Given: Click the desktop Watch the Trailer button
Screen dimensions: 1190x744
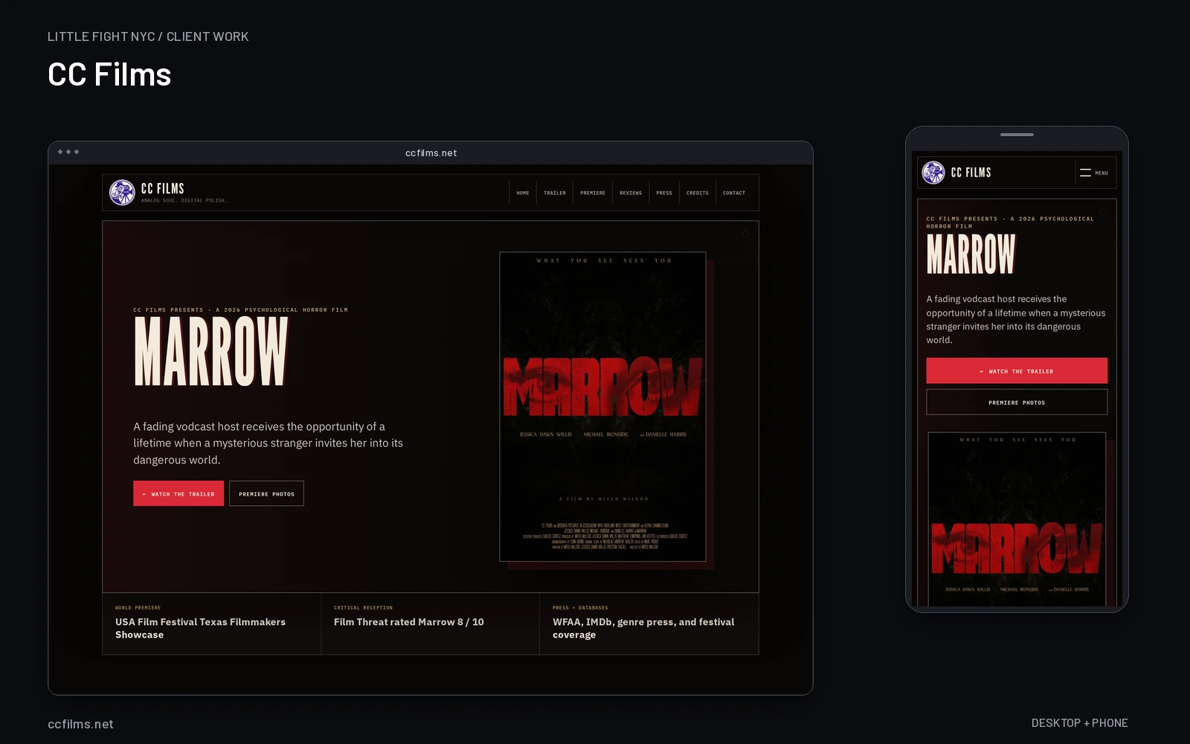Looking at the screenshot, I should [178, 493].
